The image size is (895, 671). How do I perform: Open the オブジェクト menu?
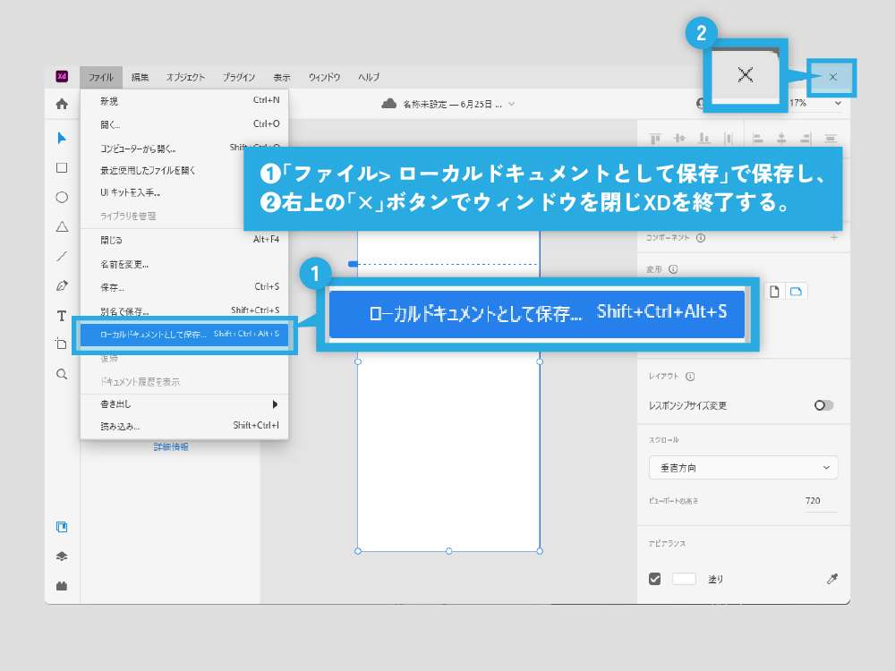click(185, 77)
